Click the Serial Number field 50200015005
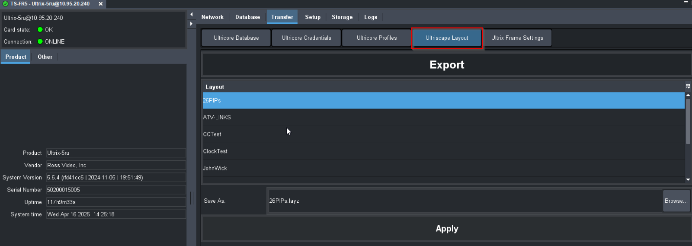The width and height of the screenshot is (692, 246). point(116,189)
